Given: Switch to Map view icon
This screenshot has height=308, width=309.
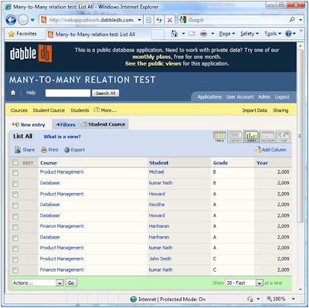Looking at the screenshot, I should 284,136.
